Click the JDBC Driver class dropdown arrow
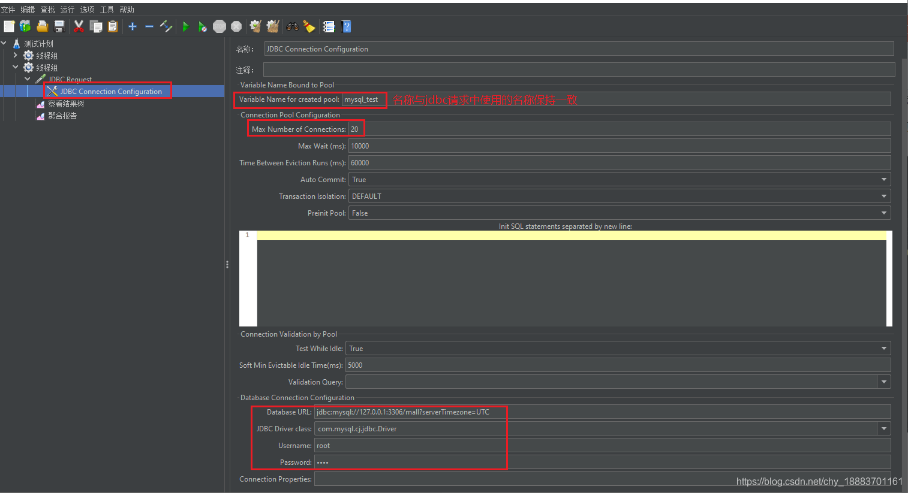This screenshot has height=493, width=908. point(884,428)
